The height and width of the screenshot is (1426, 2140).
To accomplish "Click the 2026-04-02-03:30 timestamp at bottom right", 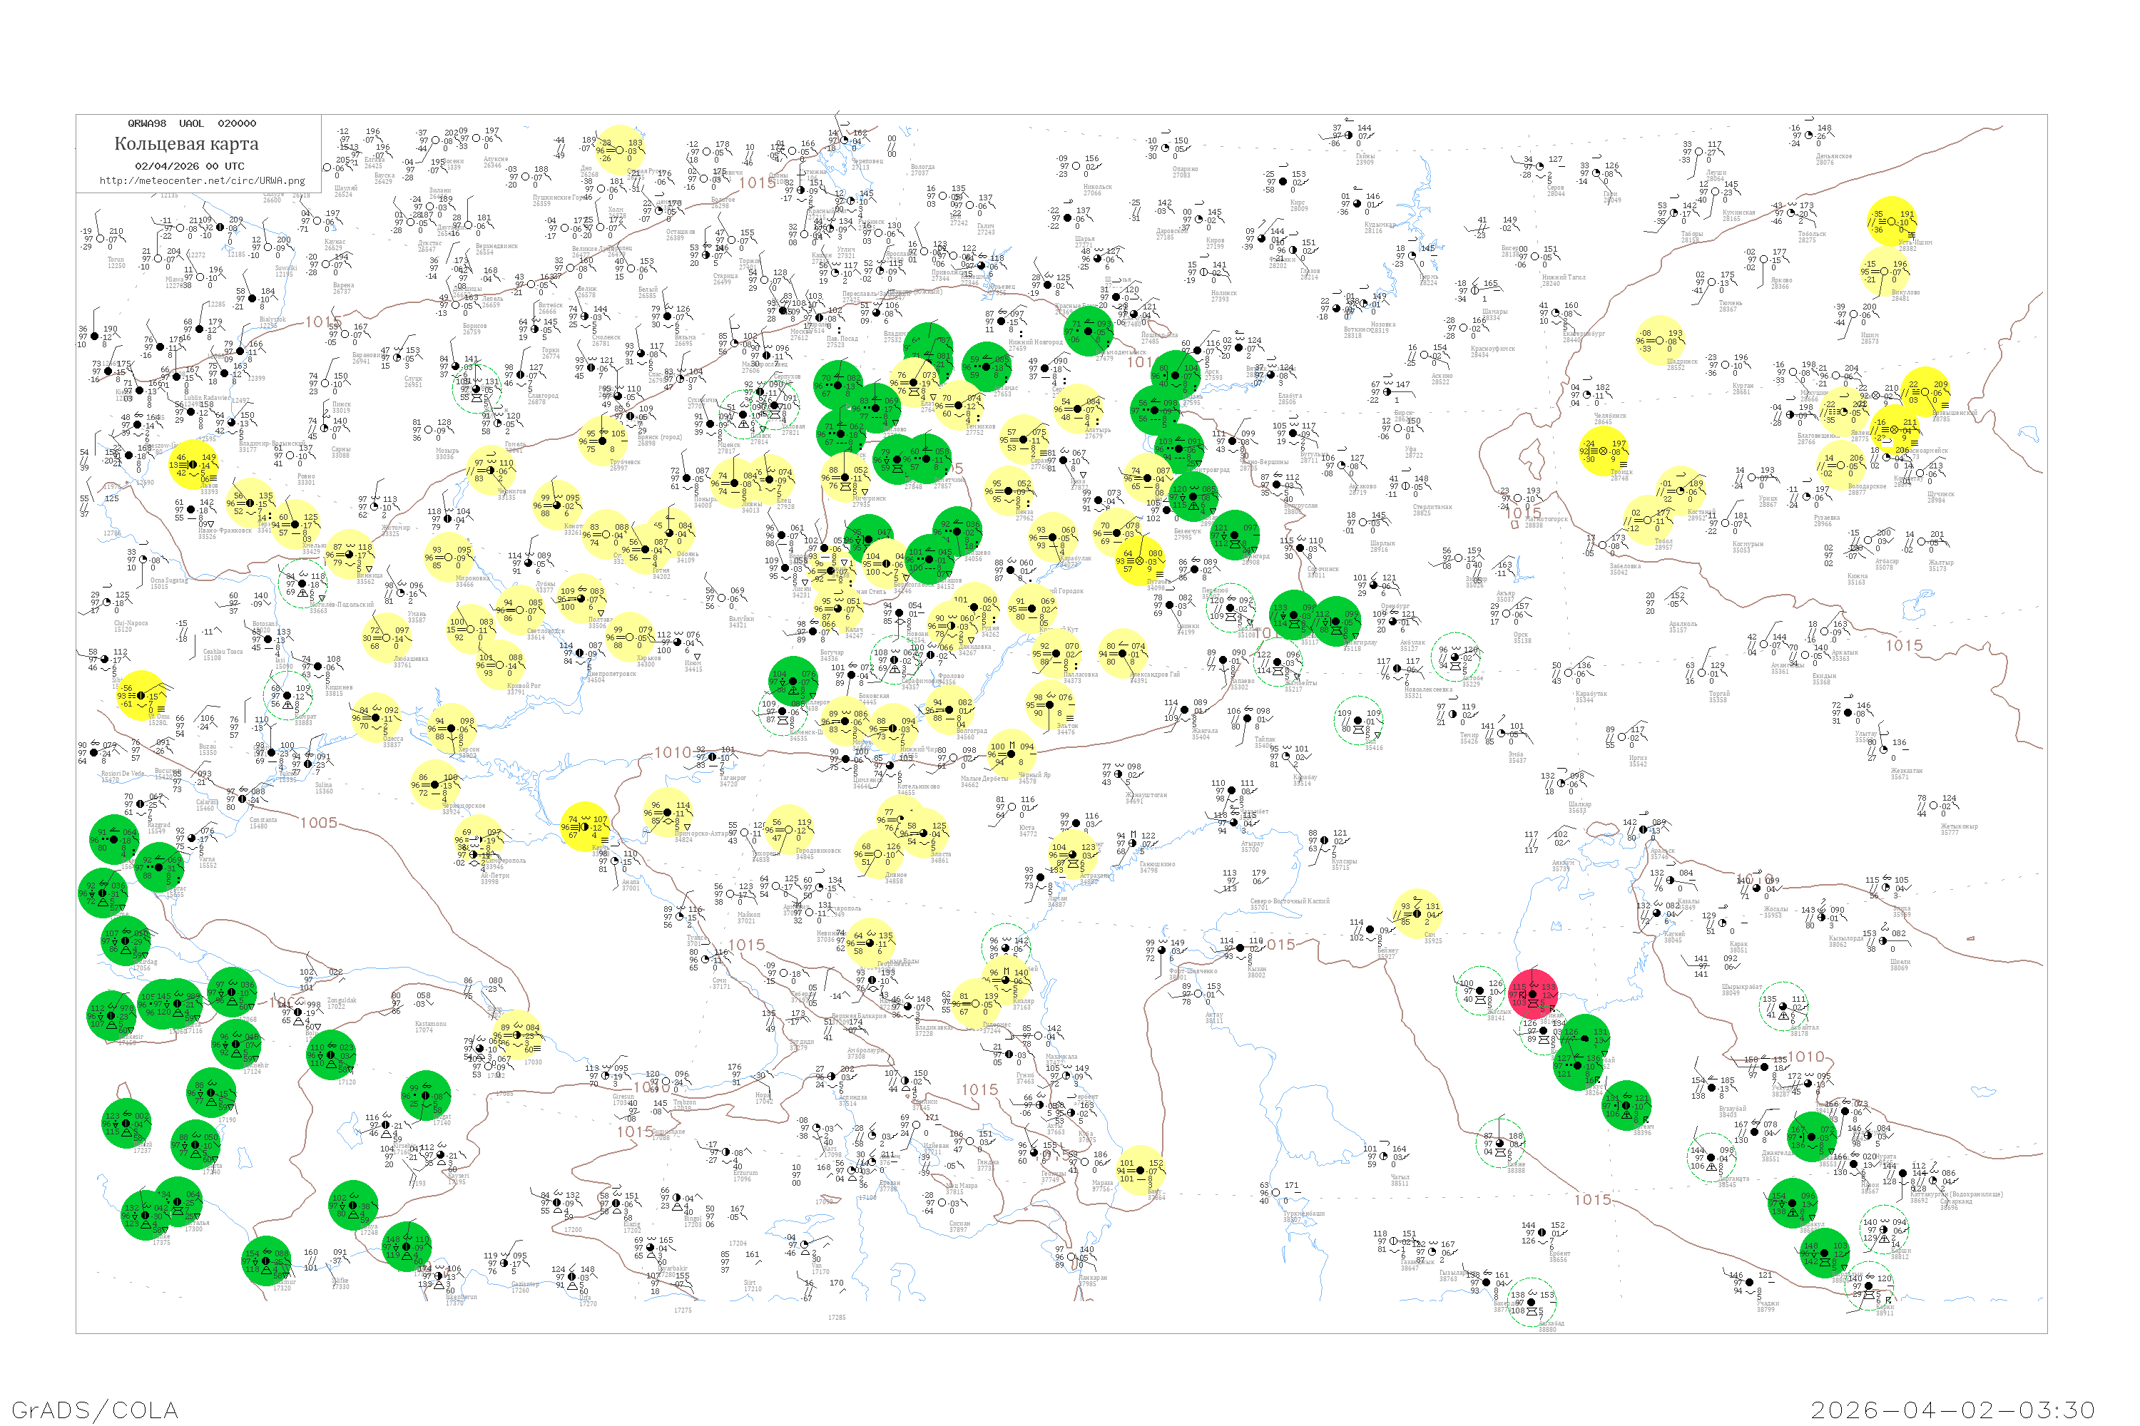I will coord(1952,1410).
